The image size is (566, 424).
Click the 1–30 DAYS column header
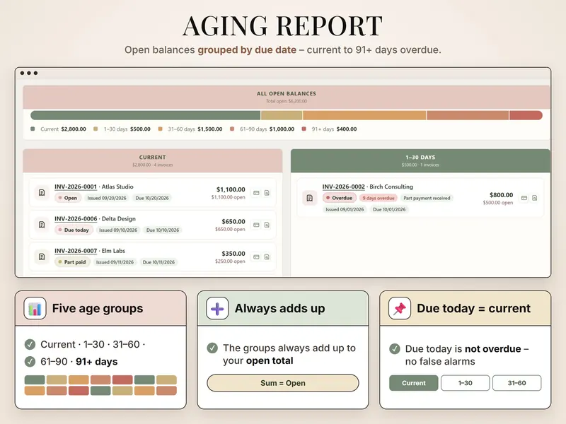[x=420, y=161]
